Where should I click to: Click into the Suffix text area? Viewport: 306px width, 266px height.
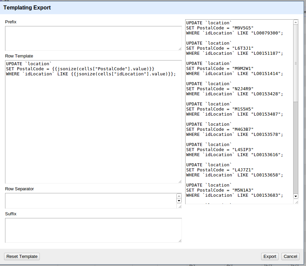pyautogui.click(x=93, y=230)
